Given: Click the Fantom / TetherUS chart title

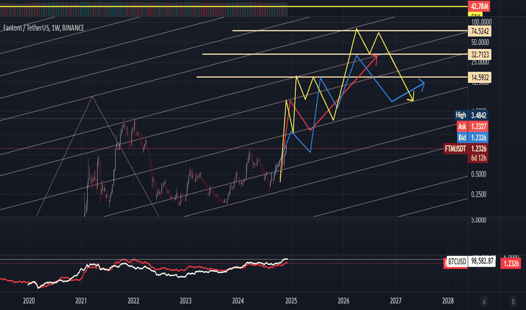Looking at the screenshot, I should [43, 28].
